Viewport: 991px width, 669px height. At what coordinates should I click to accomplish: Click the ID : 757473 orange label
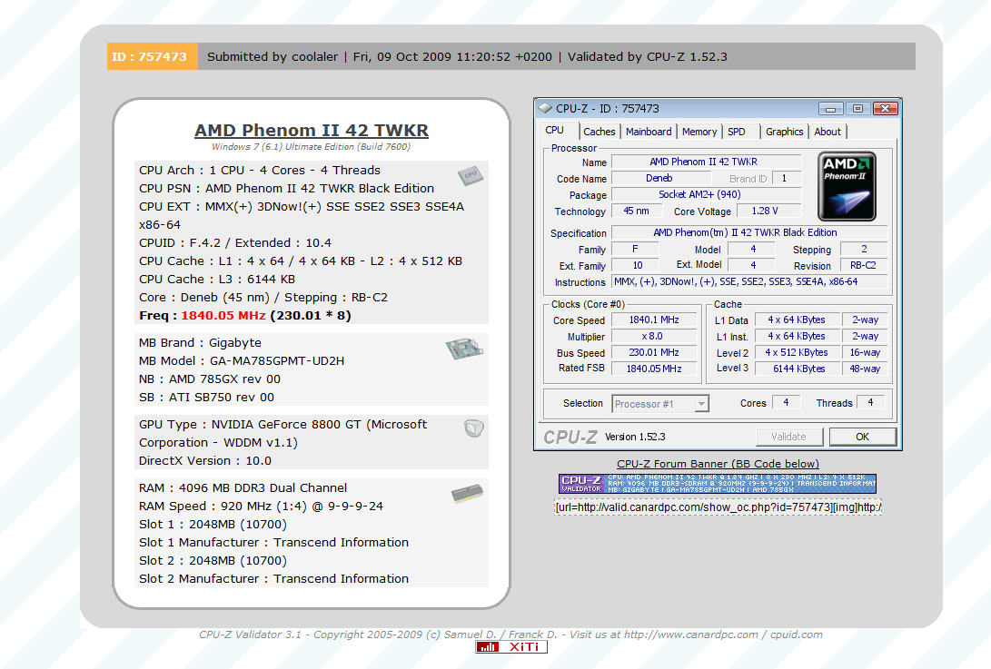click(x=152, y=56)
